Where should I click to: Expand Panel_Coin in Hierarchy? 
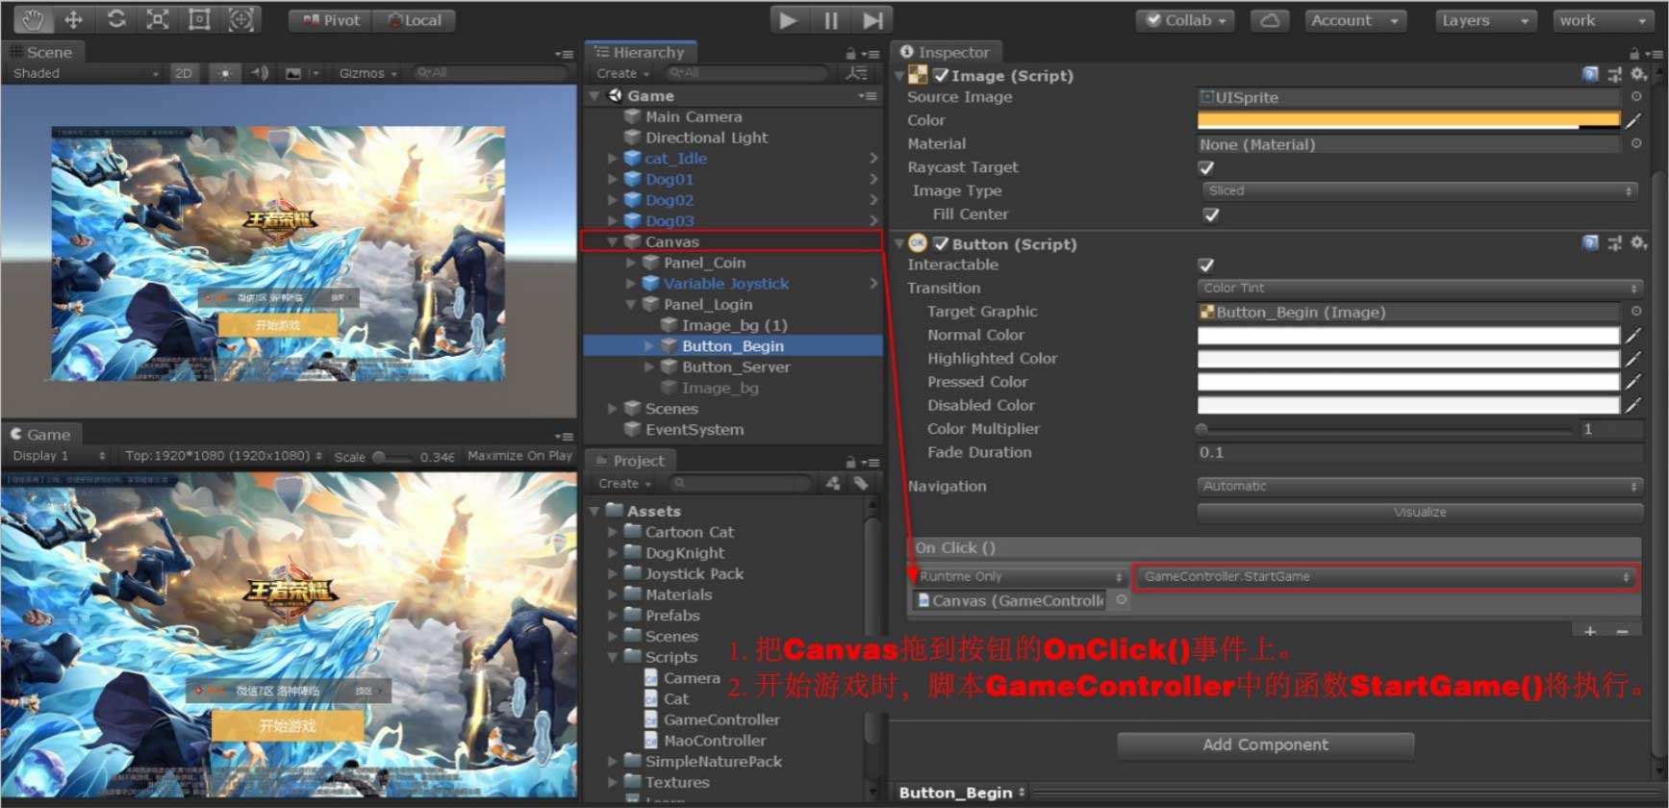[x=631, y=263]
